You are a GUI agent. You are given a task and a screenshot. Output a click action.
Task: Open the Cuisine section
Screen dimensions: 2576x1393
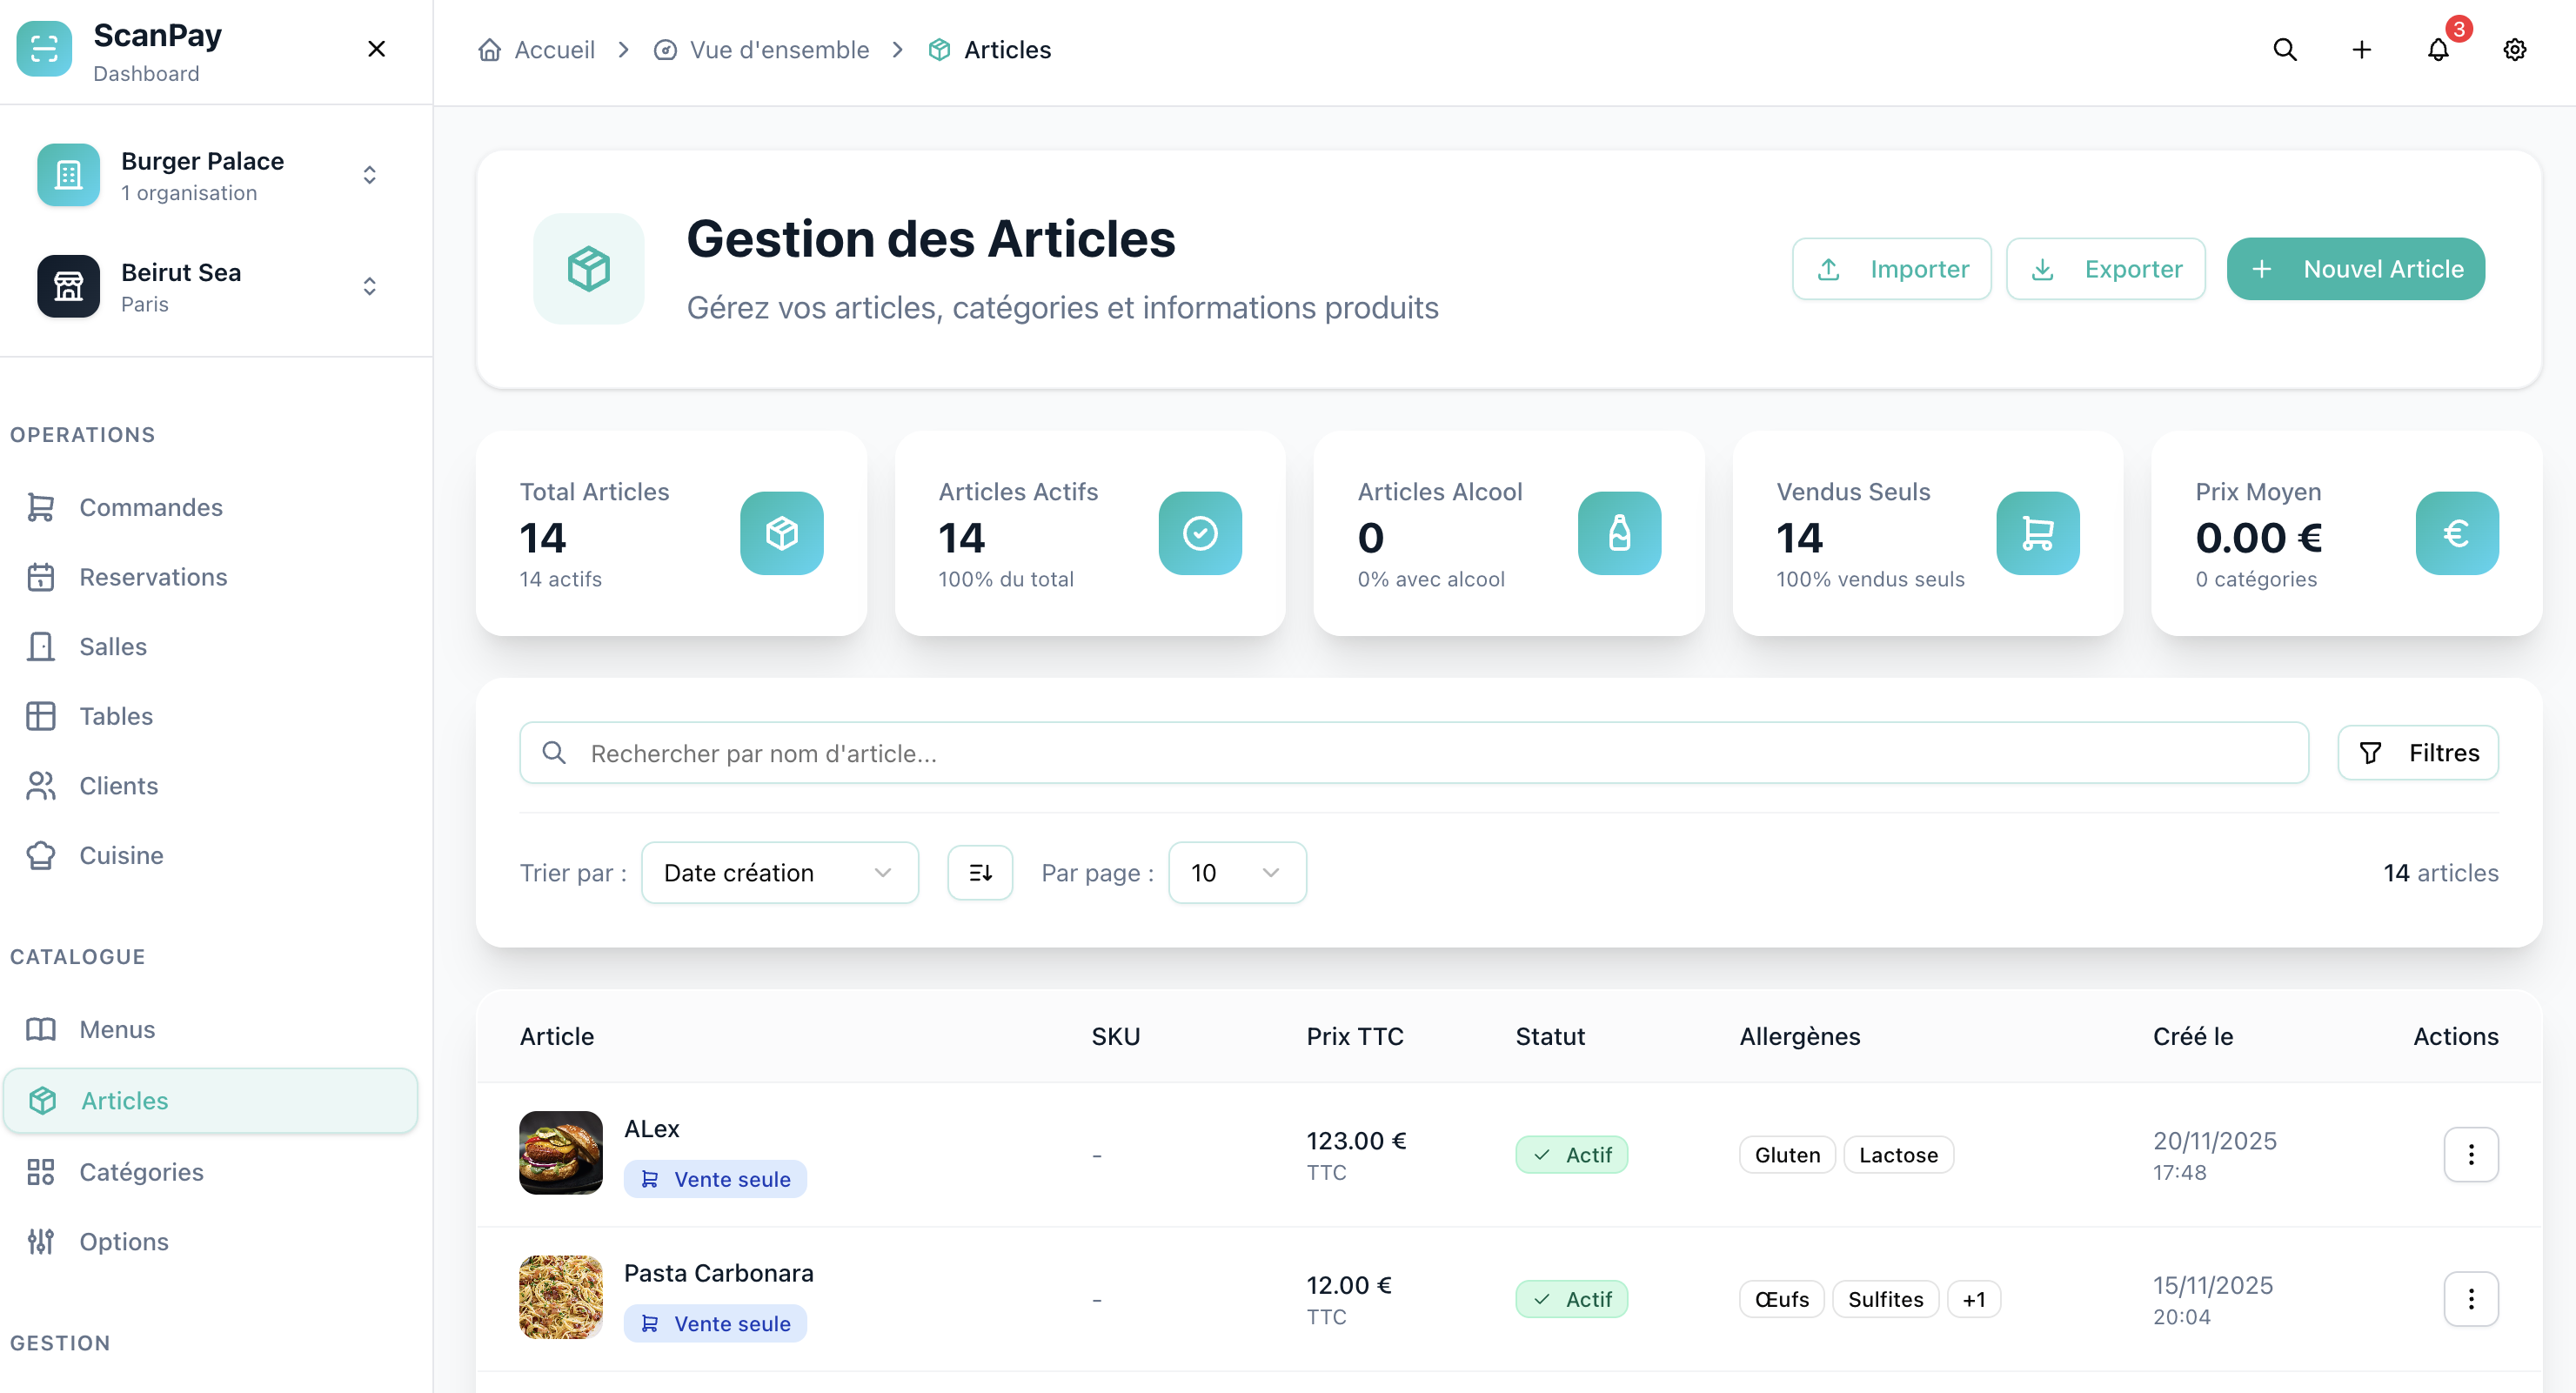point(121,855)
